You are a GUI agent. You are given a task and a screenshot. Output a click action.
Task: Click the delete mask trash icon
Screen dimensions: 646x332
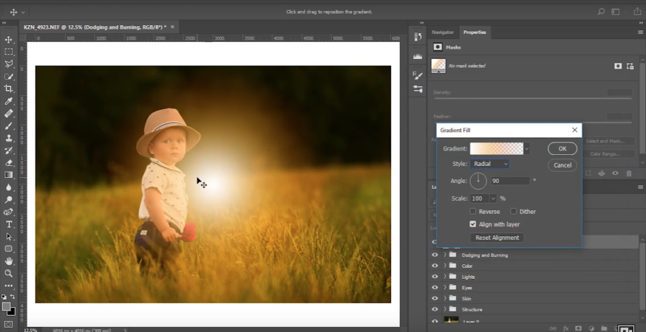click(629, 173)
